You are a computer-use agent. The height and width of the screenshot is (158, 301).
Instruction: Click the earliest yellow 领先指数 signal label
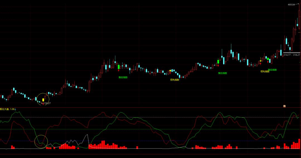(x=175, y=80)
